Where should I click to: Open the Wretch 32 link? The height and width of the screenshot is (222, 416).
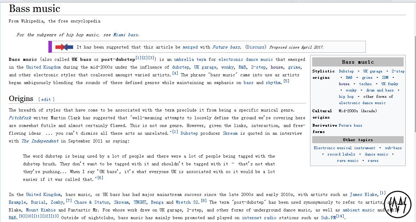click(187, 202)
